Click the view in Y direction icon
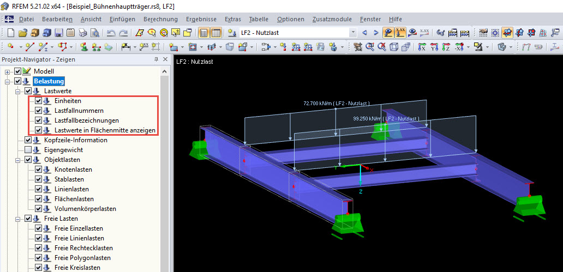The height and width of the screenshot is (272, 563). click(x=434, y=47)
